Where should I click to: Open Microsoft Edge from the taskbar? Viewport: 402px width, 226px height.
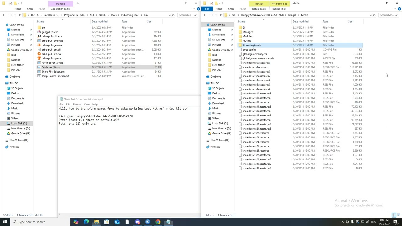(x=86, y=222)
